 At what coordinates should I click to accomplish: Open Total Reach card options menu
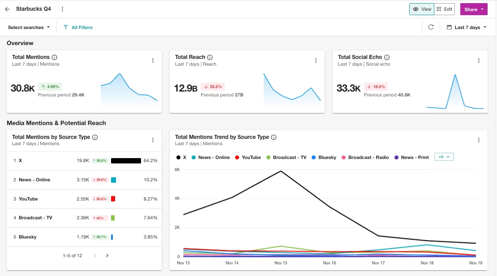316,60
